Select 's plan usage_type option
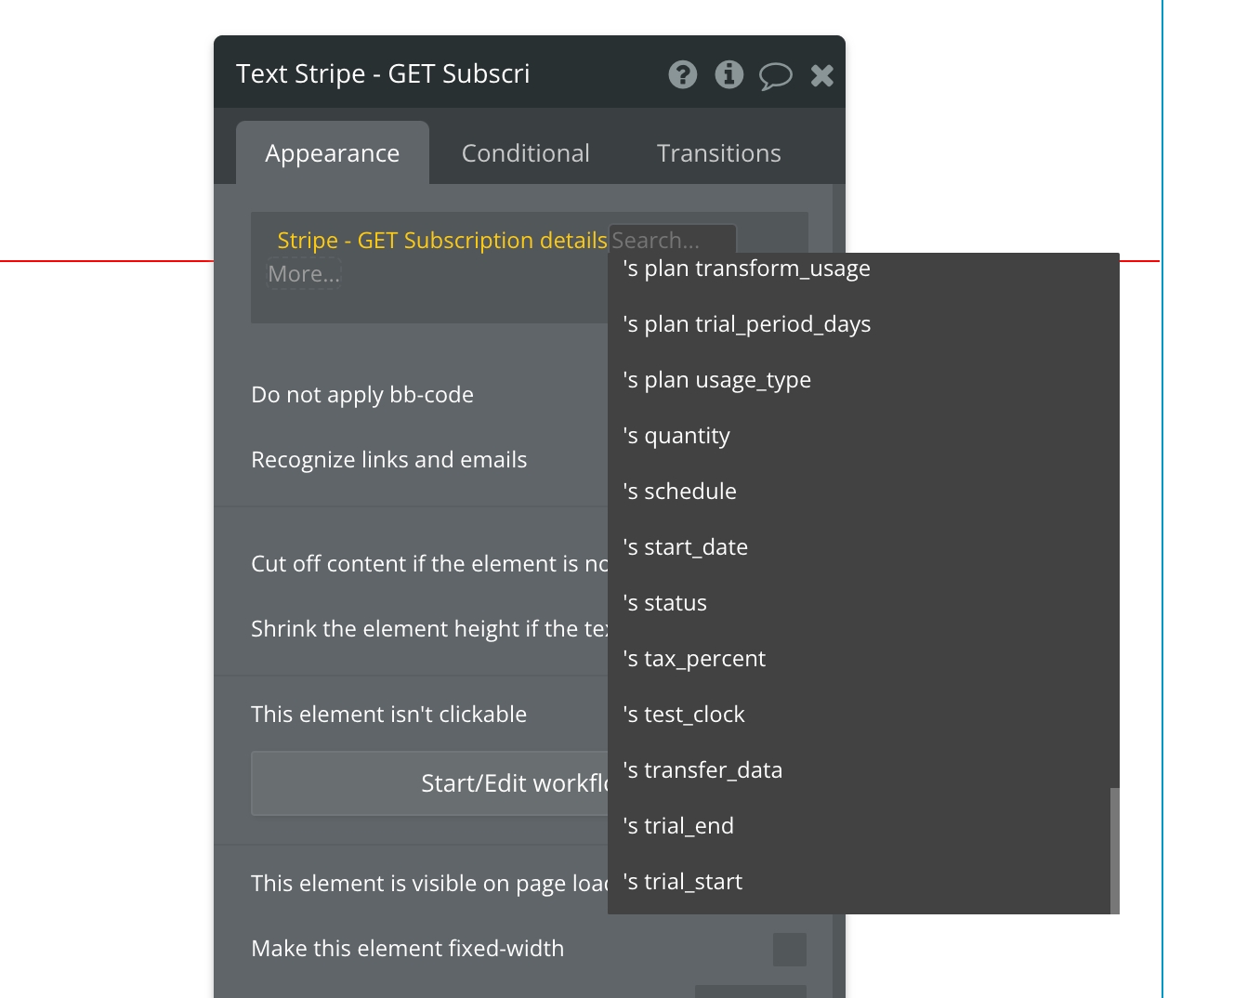 coord(717,380)
